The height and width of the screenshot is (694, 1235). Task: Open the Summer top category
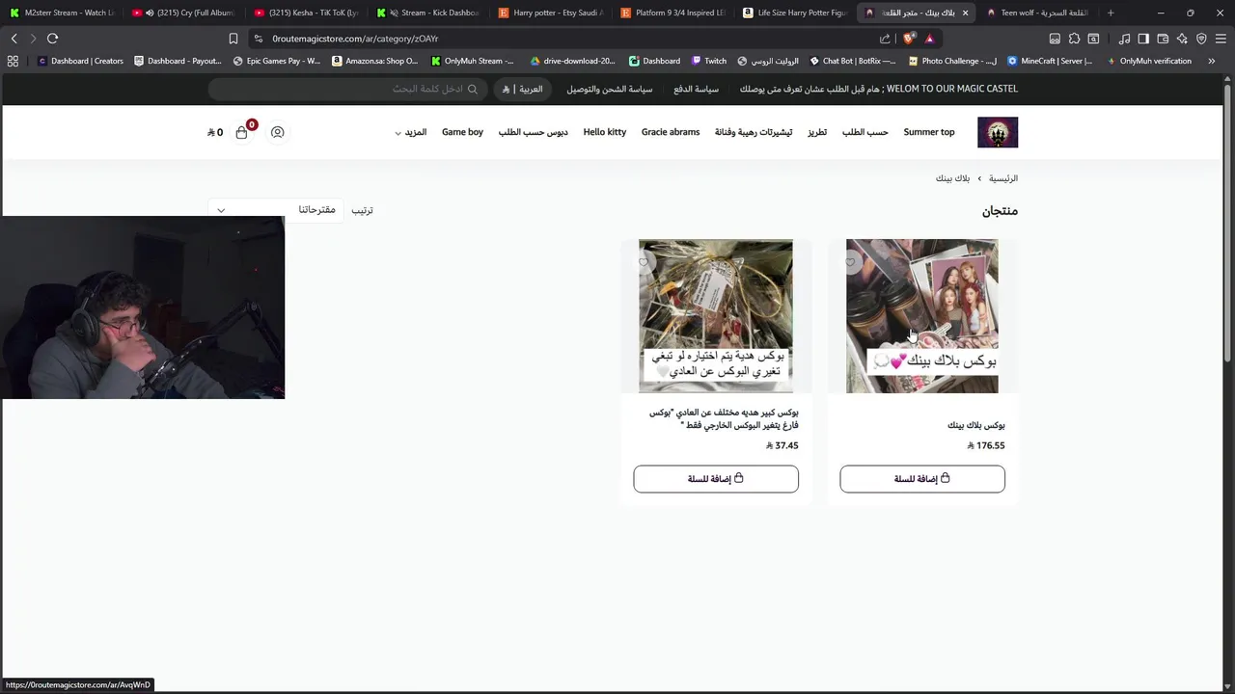pyautogui.click(x=929, y=132)
